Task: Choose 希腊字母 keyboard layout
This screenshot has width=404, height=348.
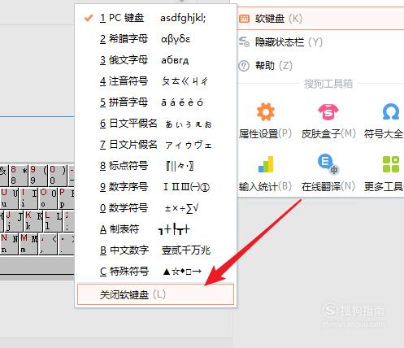Action: point(155,39)
